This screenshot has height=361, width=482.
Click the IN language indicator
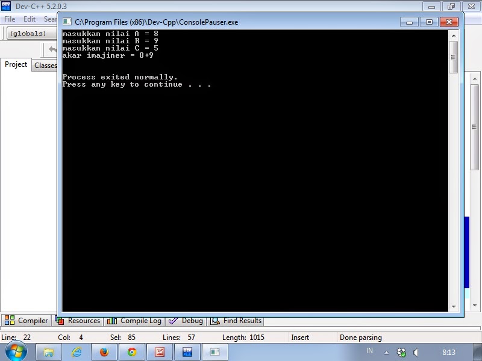[369, 351]
